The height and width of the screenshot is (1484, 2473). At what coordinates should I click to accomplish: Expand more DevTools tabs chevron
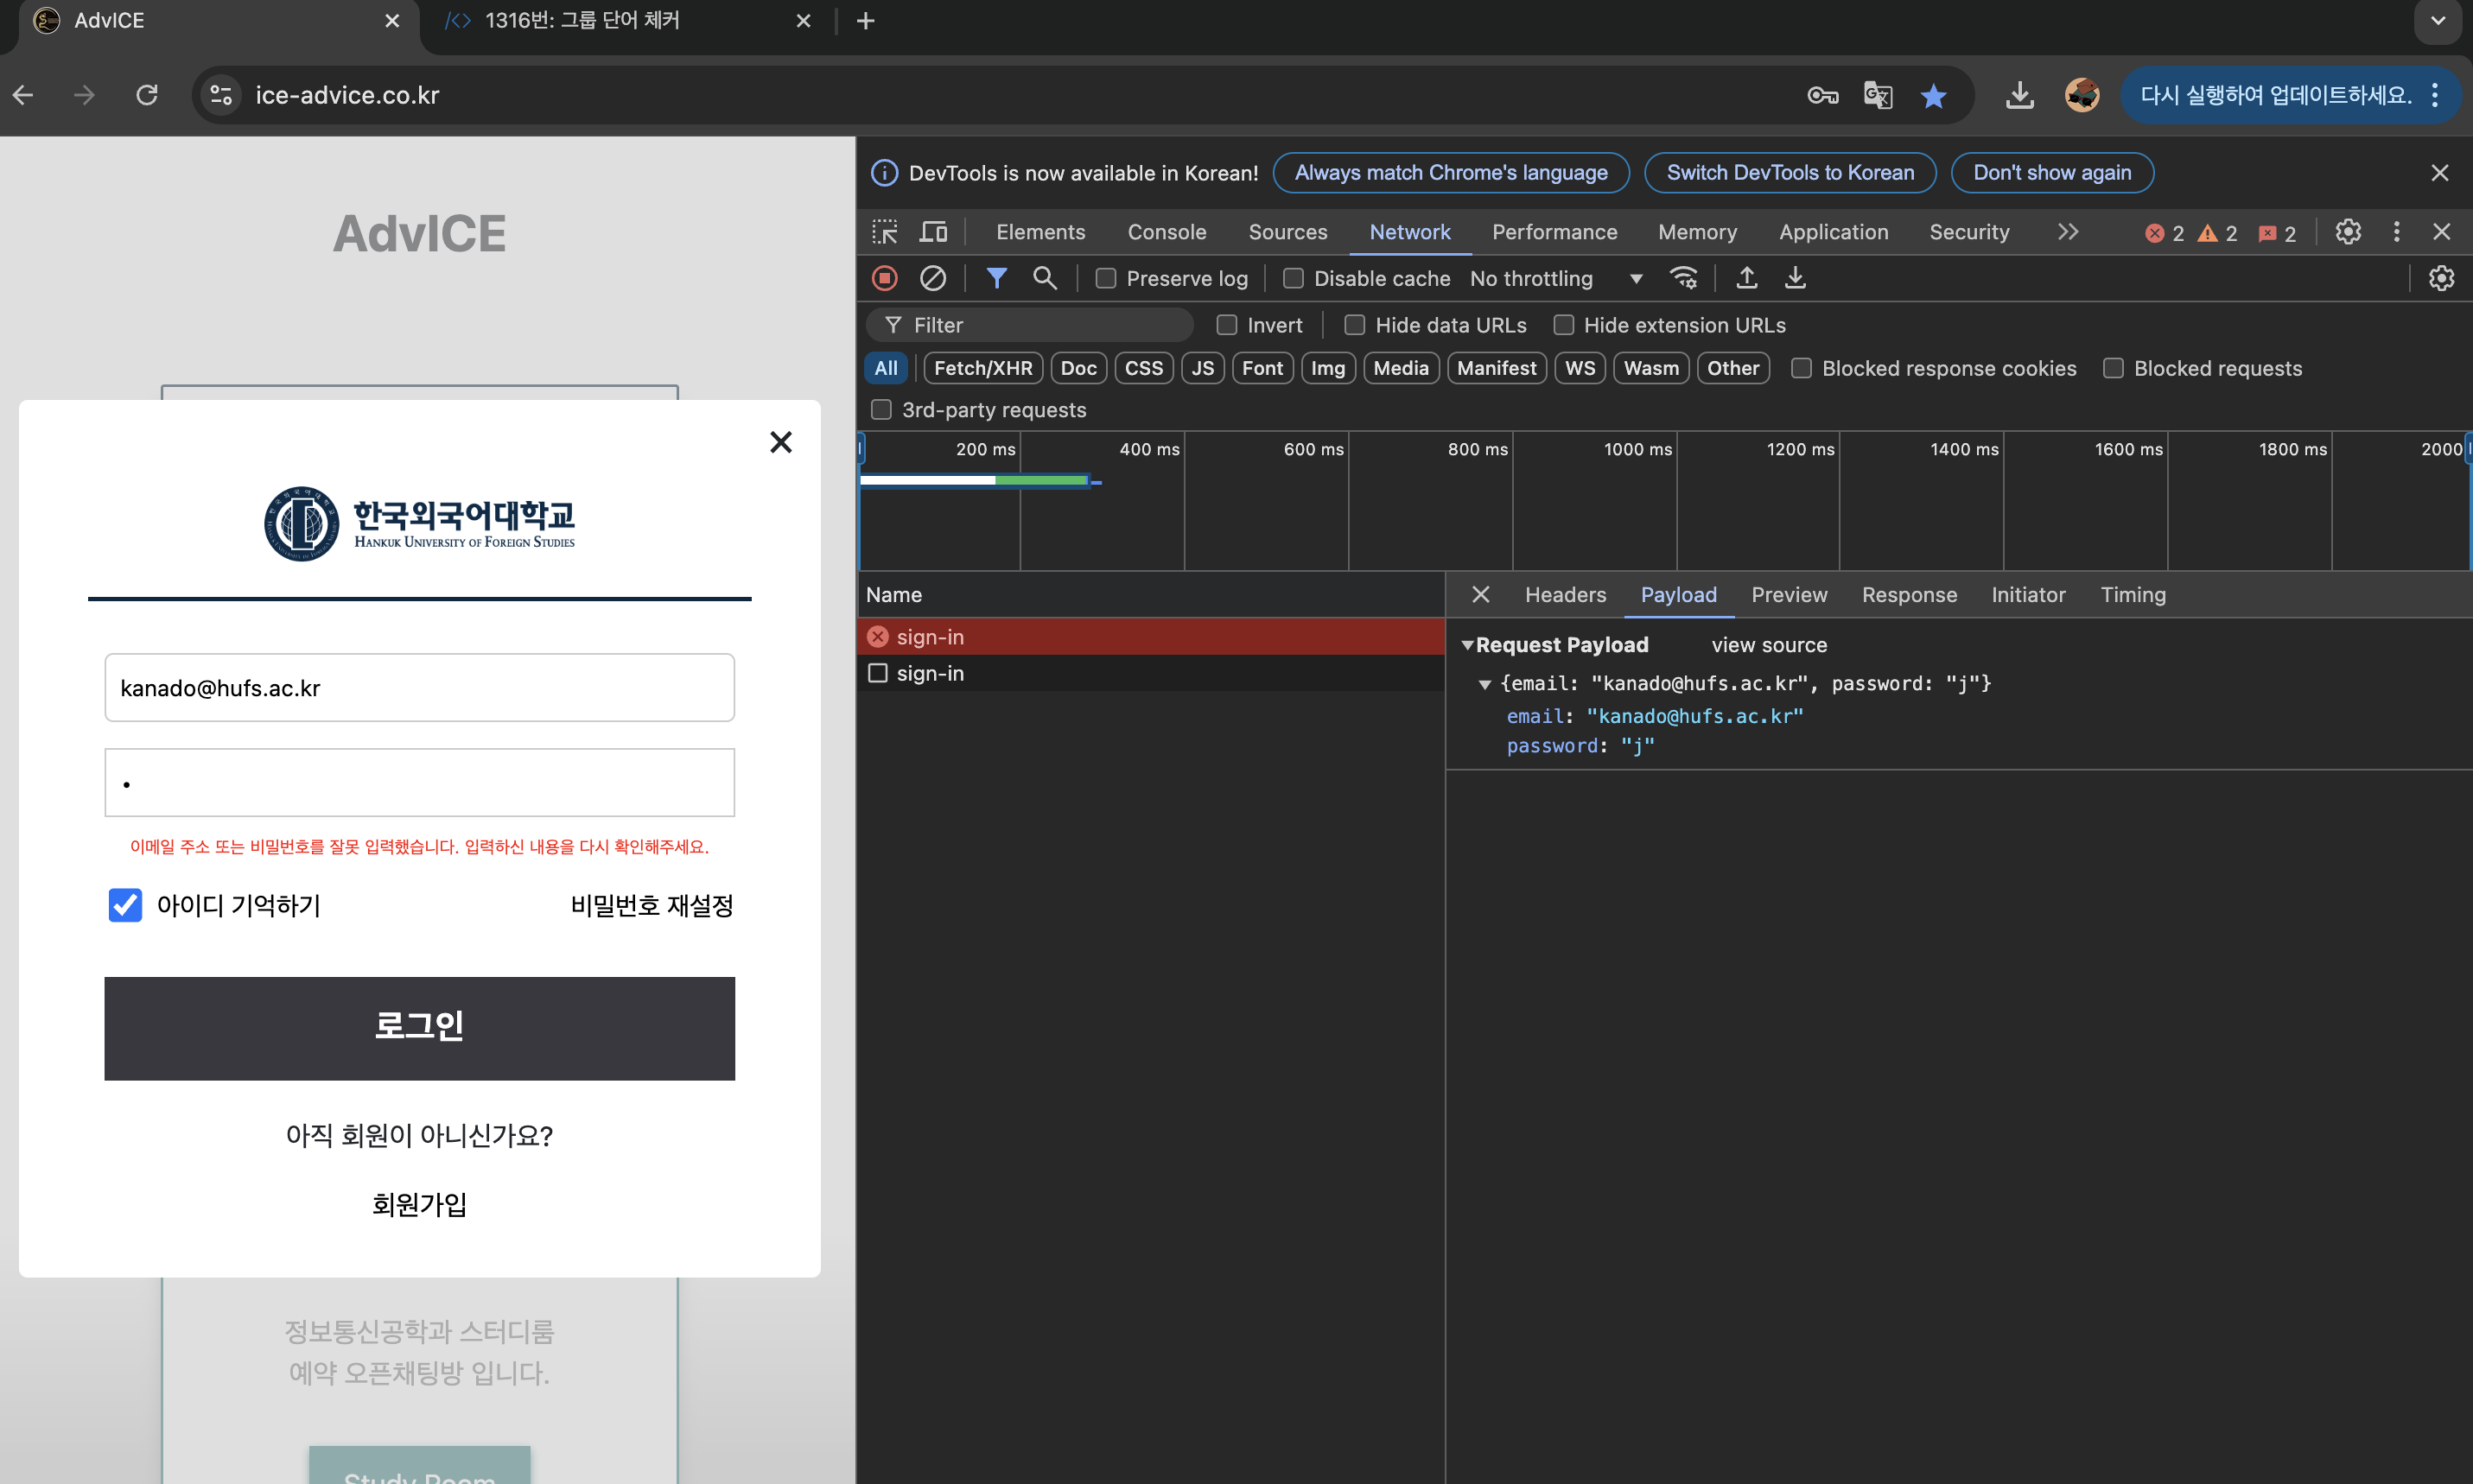(2068, 232)
